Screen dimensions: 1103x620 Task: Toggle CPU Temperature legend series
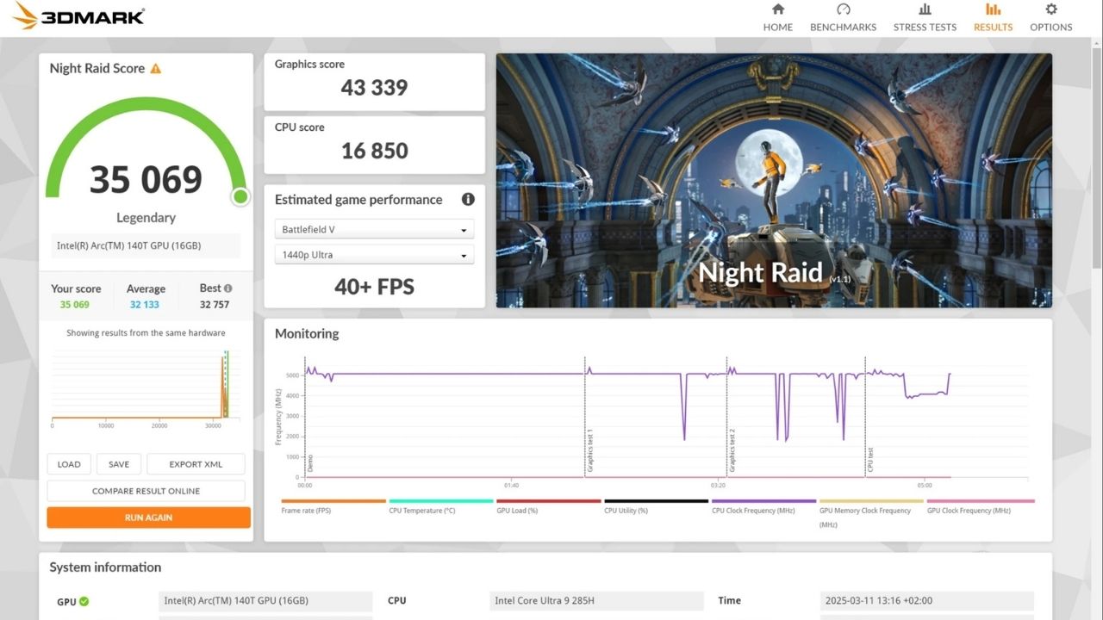(x=440, y=501)
